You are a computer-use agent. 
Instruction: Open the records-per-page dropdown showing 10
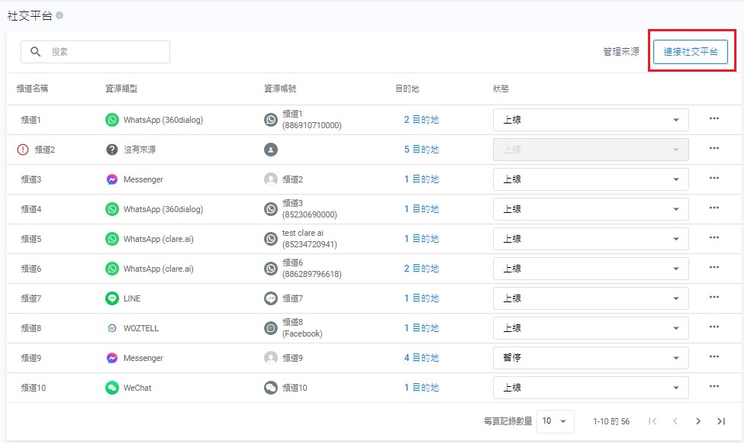click(555, 421)
